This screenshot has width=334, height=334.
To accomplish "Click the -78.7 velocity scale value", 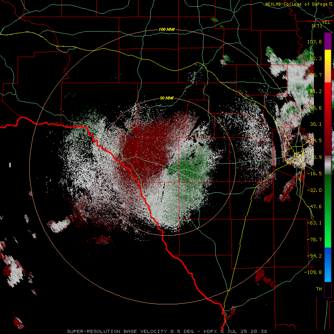I will click(x=314, y=240).
